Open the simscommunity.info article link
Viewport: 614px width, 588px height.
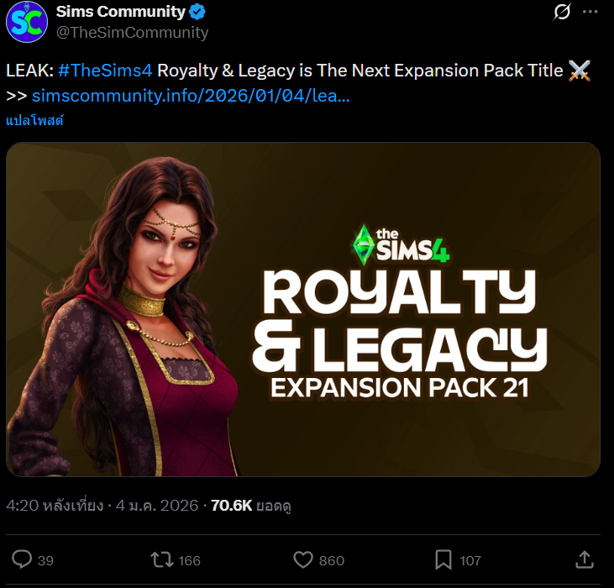(191, 96)
